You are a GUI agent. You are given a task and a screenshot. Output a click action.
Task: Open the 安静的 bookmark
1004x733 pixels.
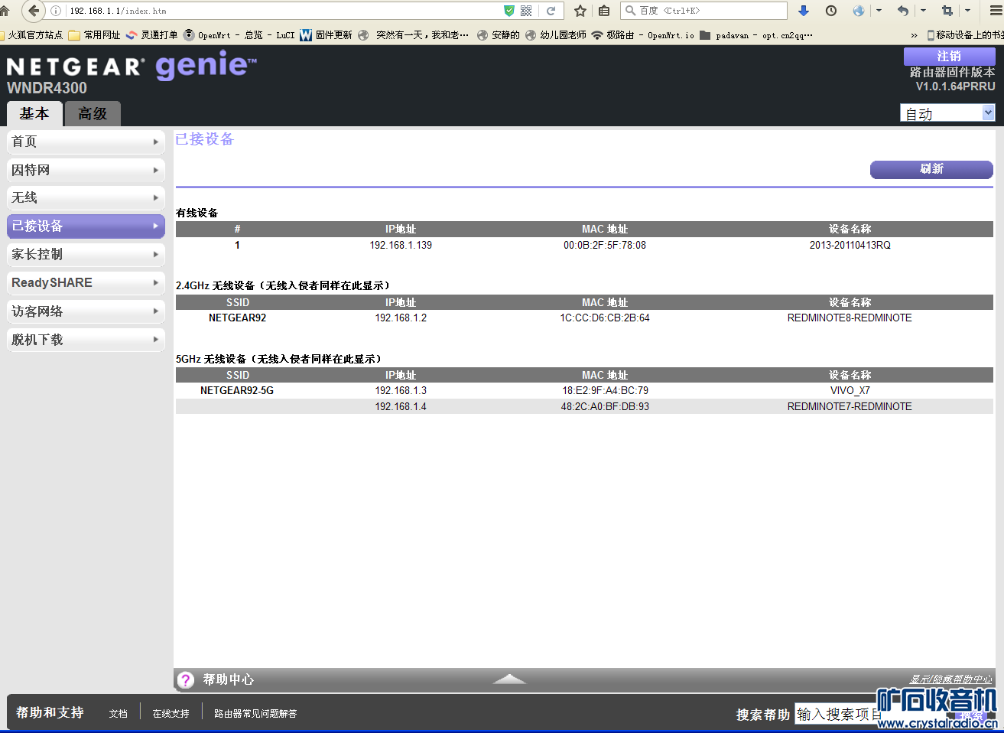(498, 35)
